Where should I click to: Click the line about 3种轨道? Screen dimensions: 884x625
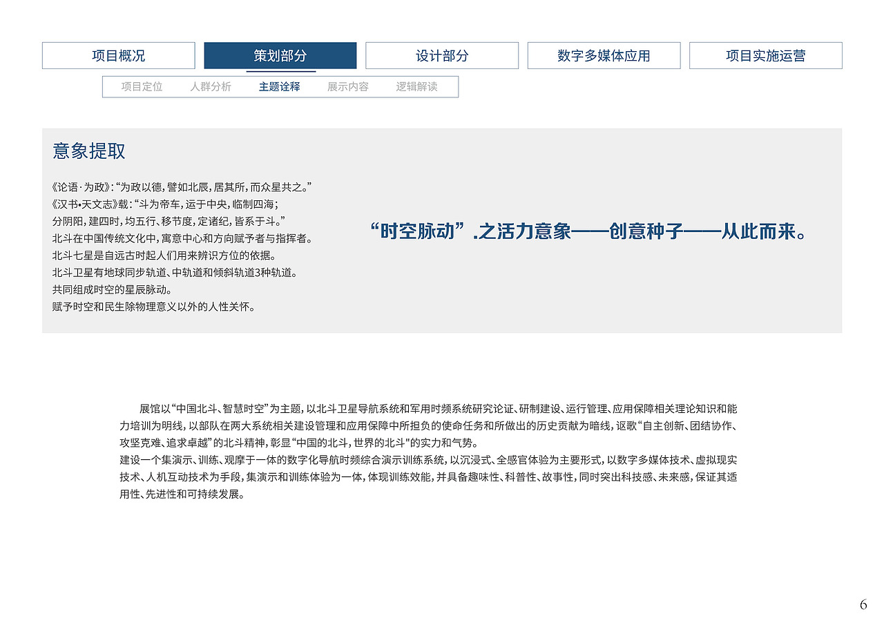click(x=175, y=273)
